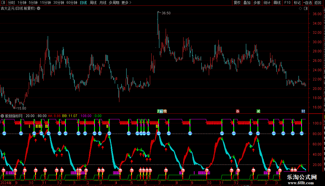Image resolution: width=325 pixels, height=186 pixels.
Task: Open the dropdown beside 吉大正元(日线.前复权)
Action: [39, 9]
